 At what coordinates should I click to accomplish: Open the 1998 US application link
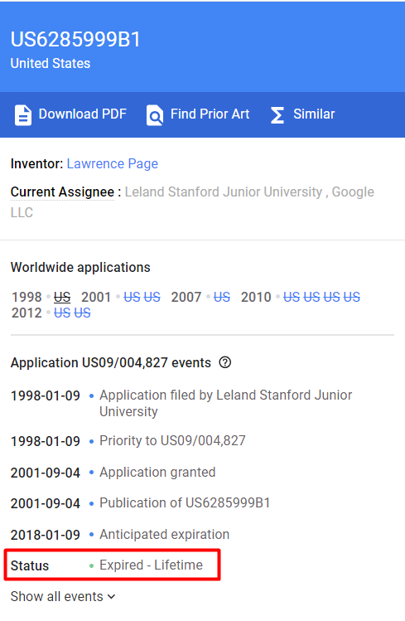[62, 297]
